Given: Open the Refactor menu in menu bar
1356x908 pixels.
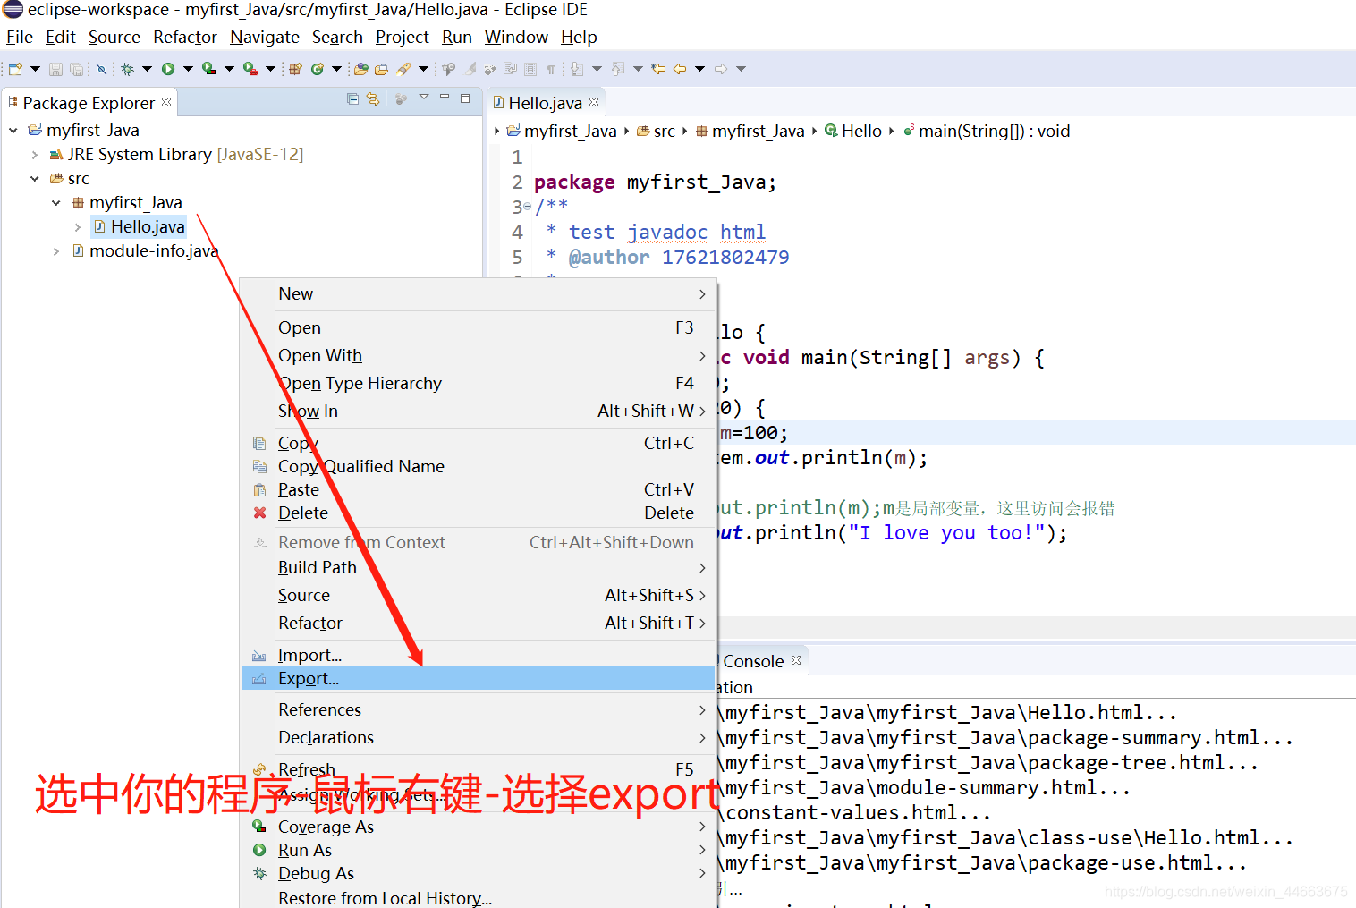Looking at the screenshot, I should (185, 37).
